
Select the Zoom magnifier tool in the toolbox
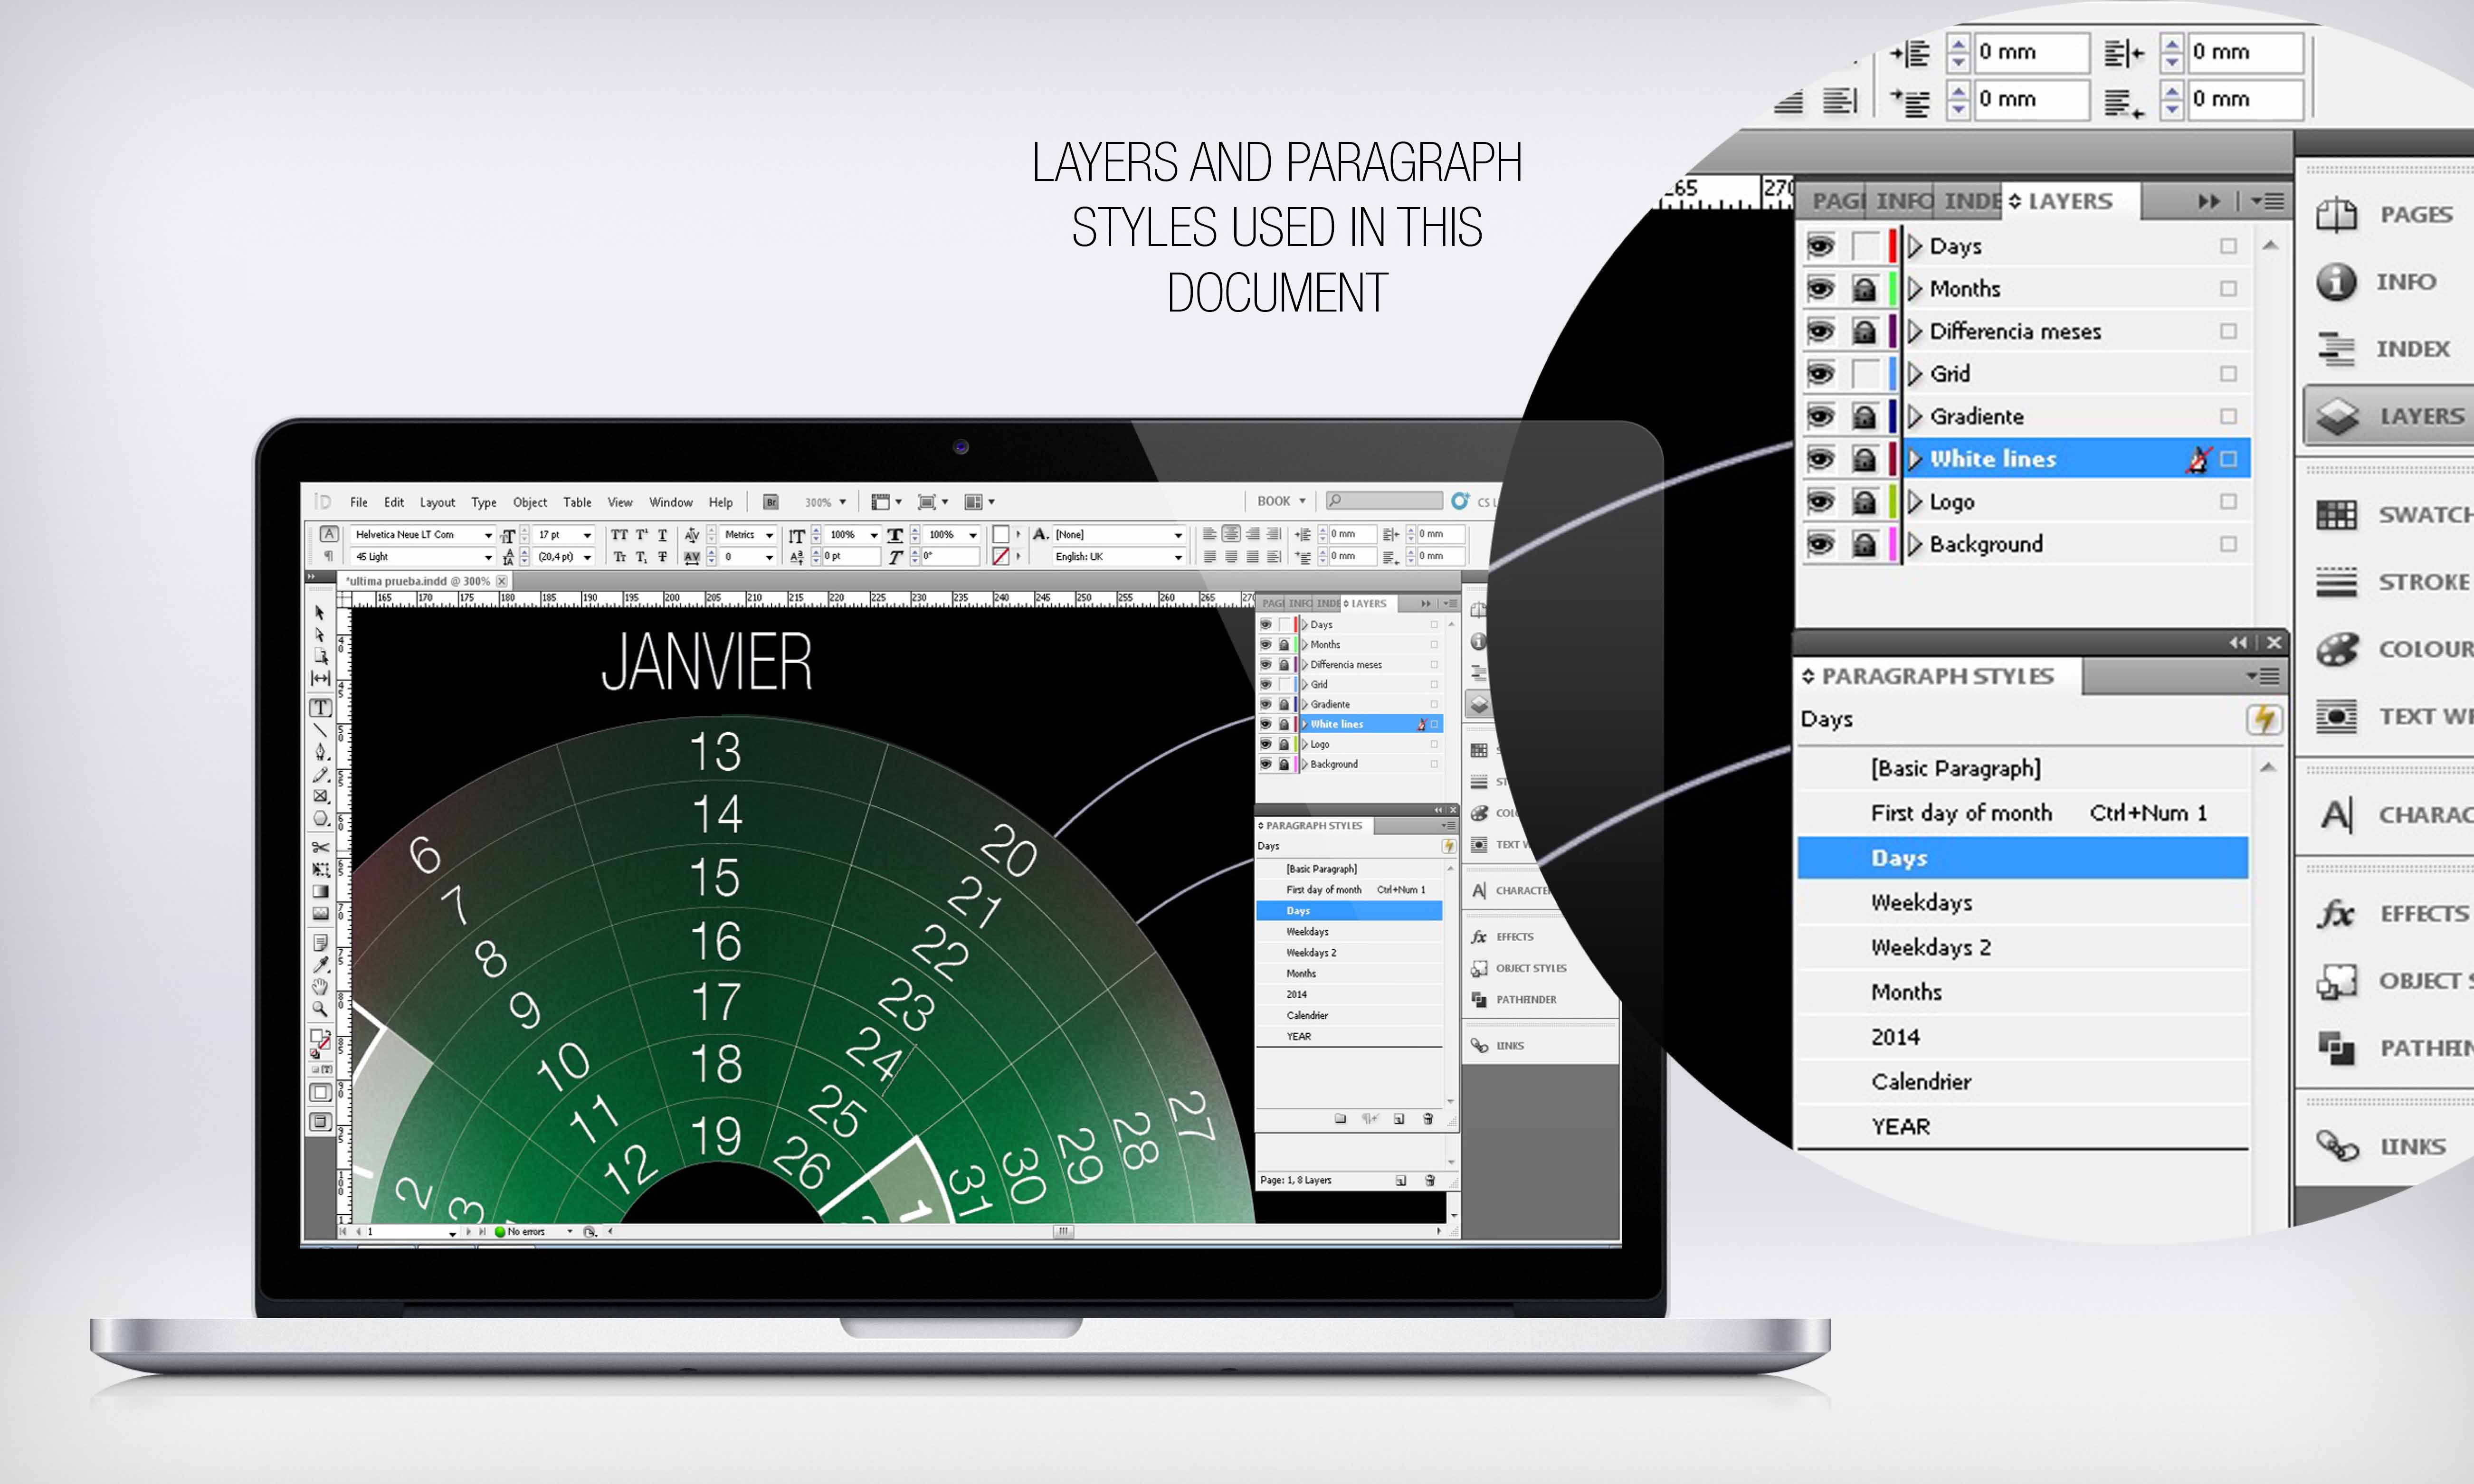(x=320, y=1009)
